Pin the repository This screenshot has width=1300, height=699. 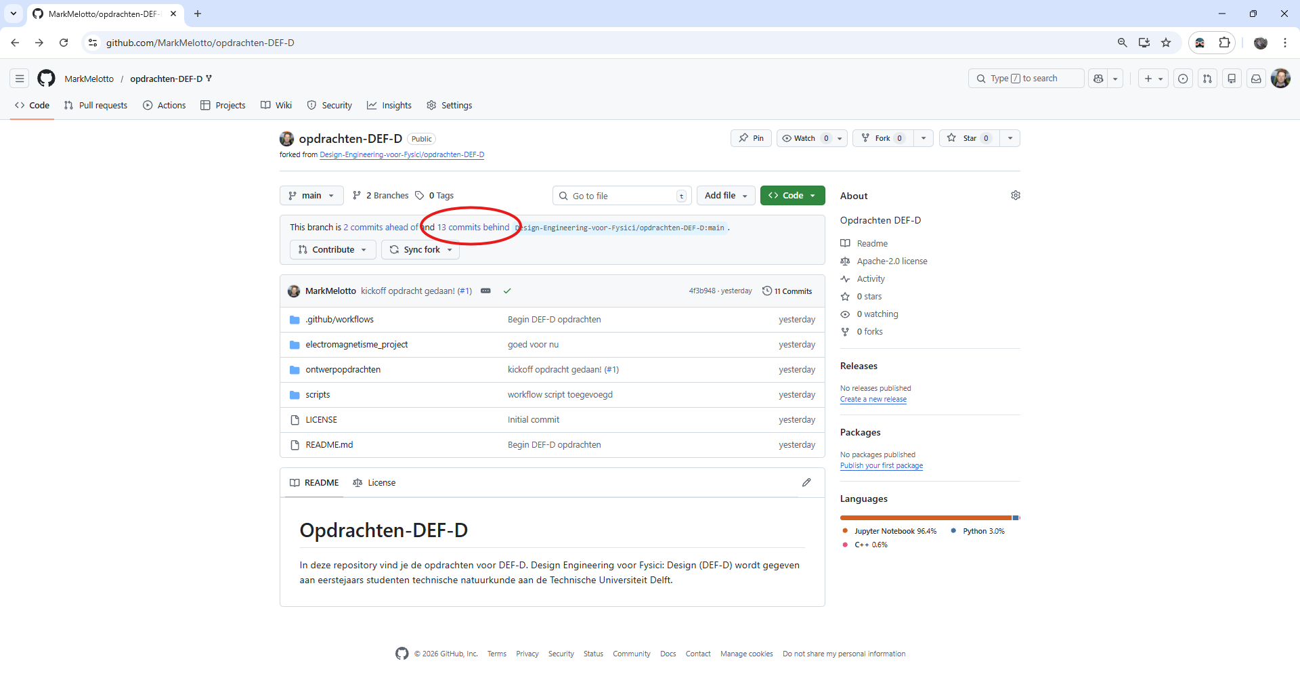(751, 138)
